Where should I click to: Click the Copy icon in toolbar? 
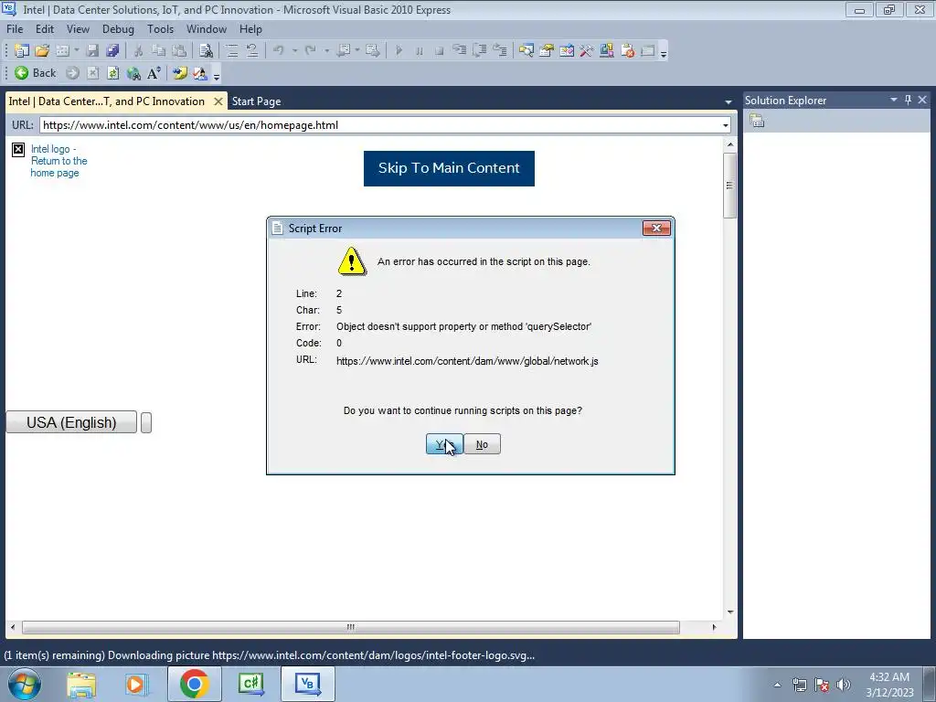pyautogui.click(x=158, y=51)
